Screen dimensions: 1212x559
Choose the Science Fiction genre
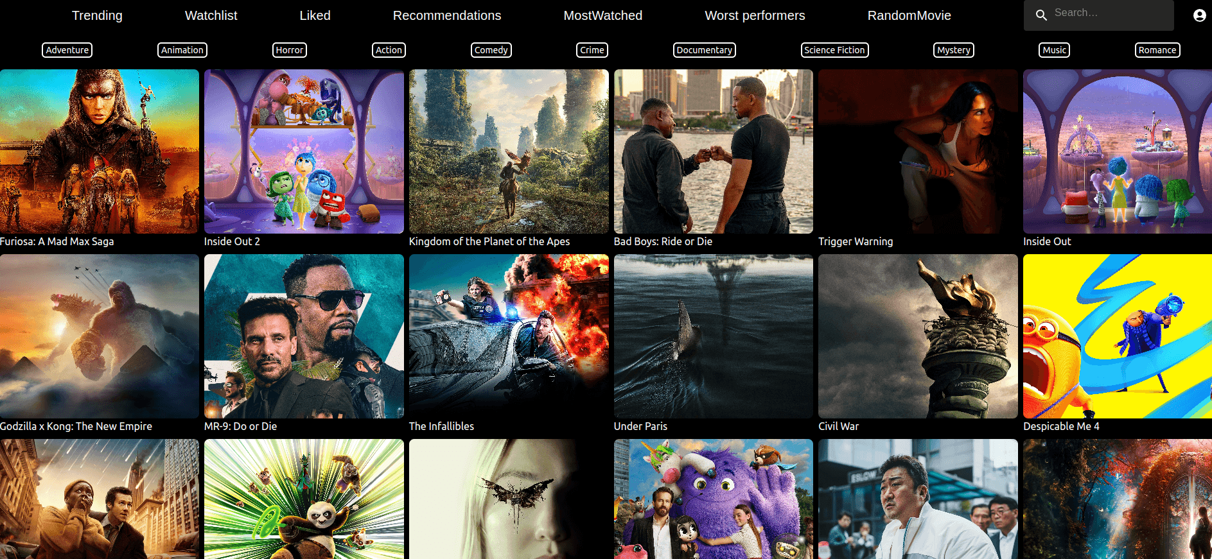coord(835,50)
